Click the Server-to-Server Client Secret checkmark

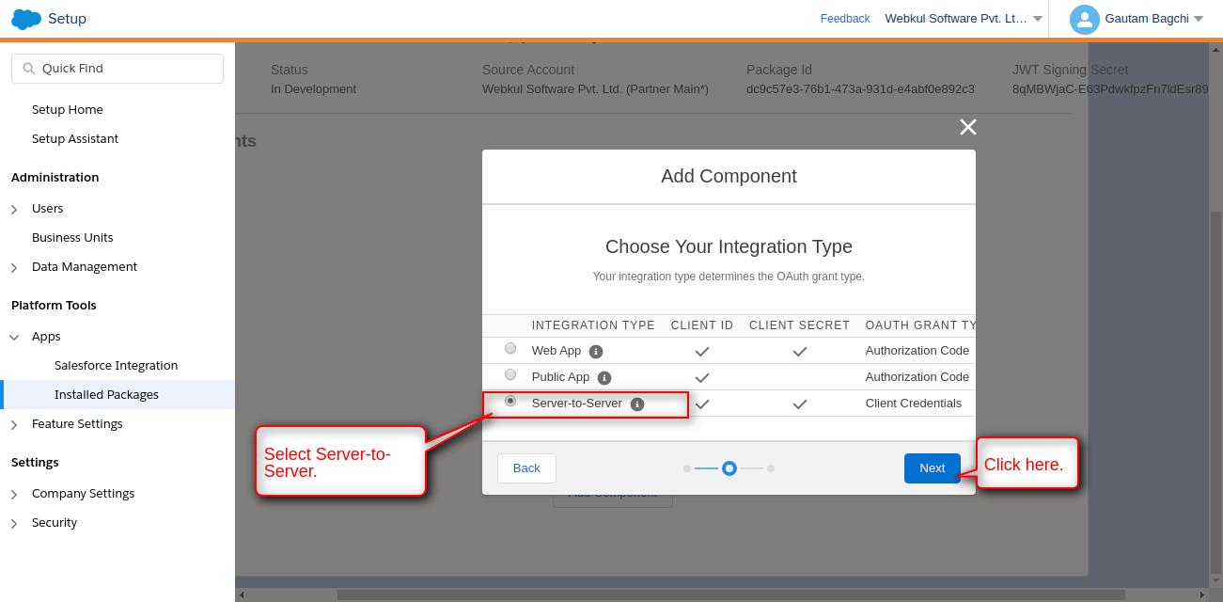799,404
